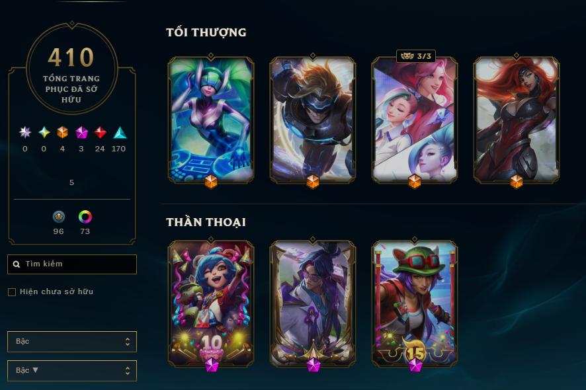Click the Transcendent rarity gem showing 0
The image size is (586, 390).
click(25, 132)
